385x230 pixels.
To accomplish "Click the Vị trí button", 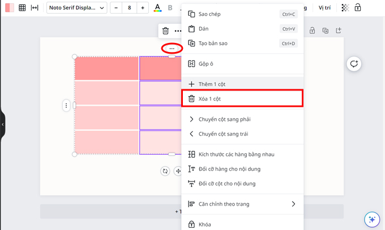I will tap(324, 8).
